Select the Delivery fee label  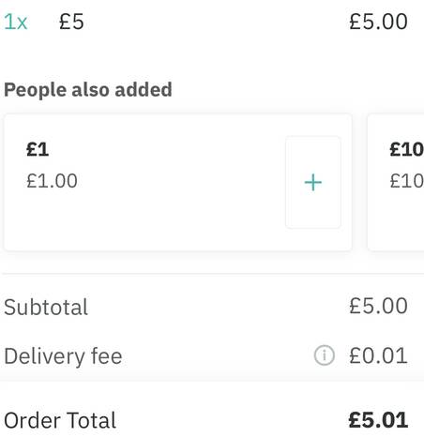click(63, 356)
